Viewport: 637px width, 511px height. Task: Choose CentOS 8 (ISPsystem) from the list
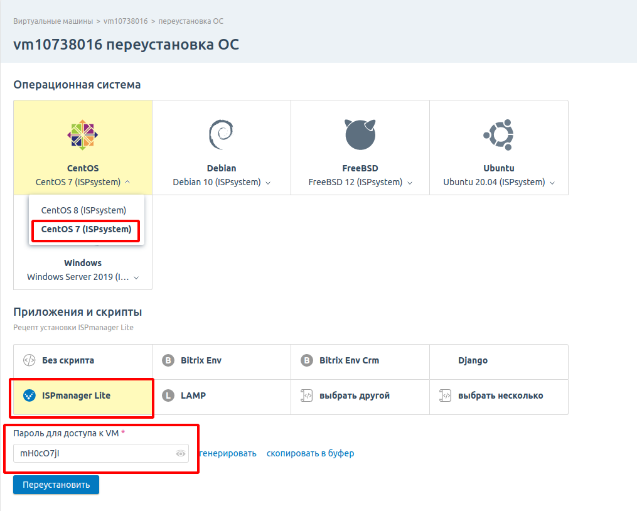click(x=83, y=210)
